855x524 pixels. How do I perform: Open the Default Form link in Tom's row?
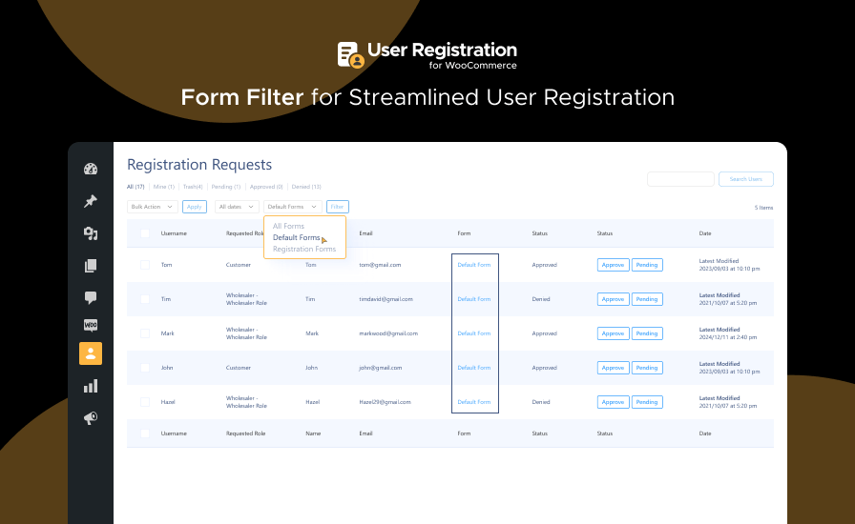coord(474,265)
